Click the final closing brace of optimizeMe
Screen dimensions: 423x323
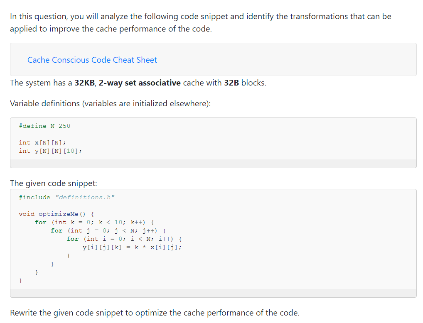(20, 280)
